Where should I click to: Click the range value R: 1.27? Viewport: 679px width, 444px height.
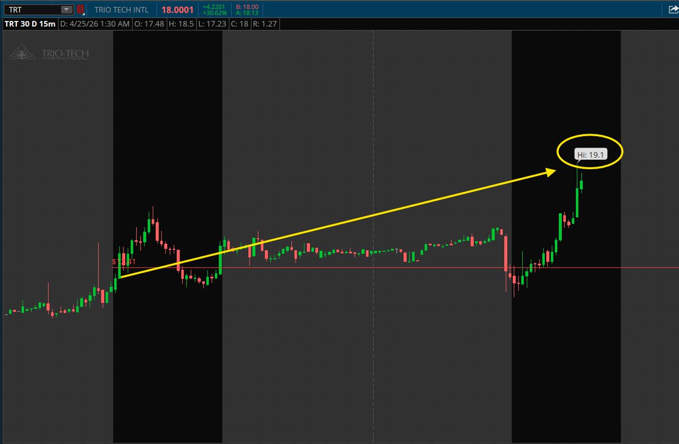pos(265,24)
